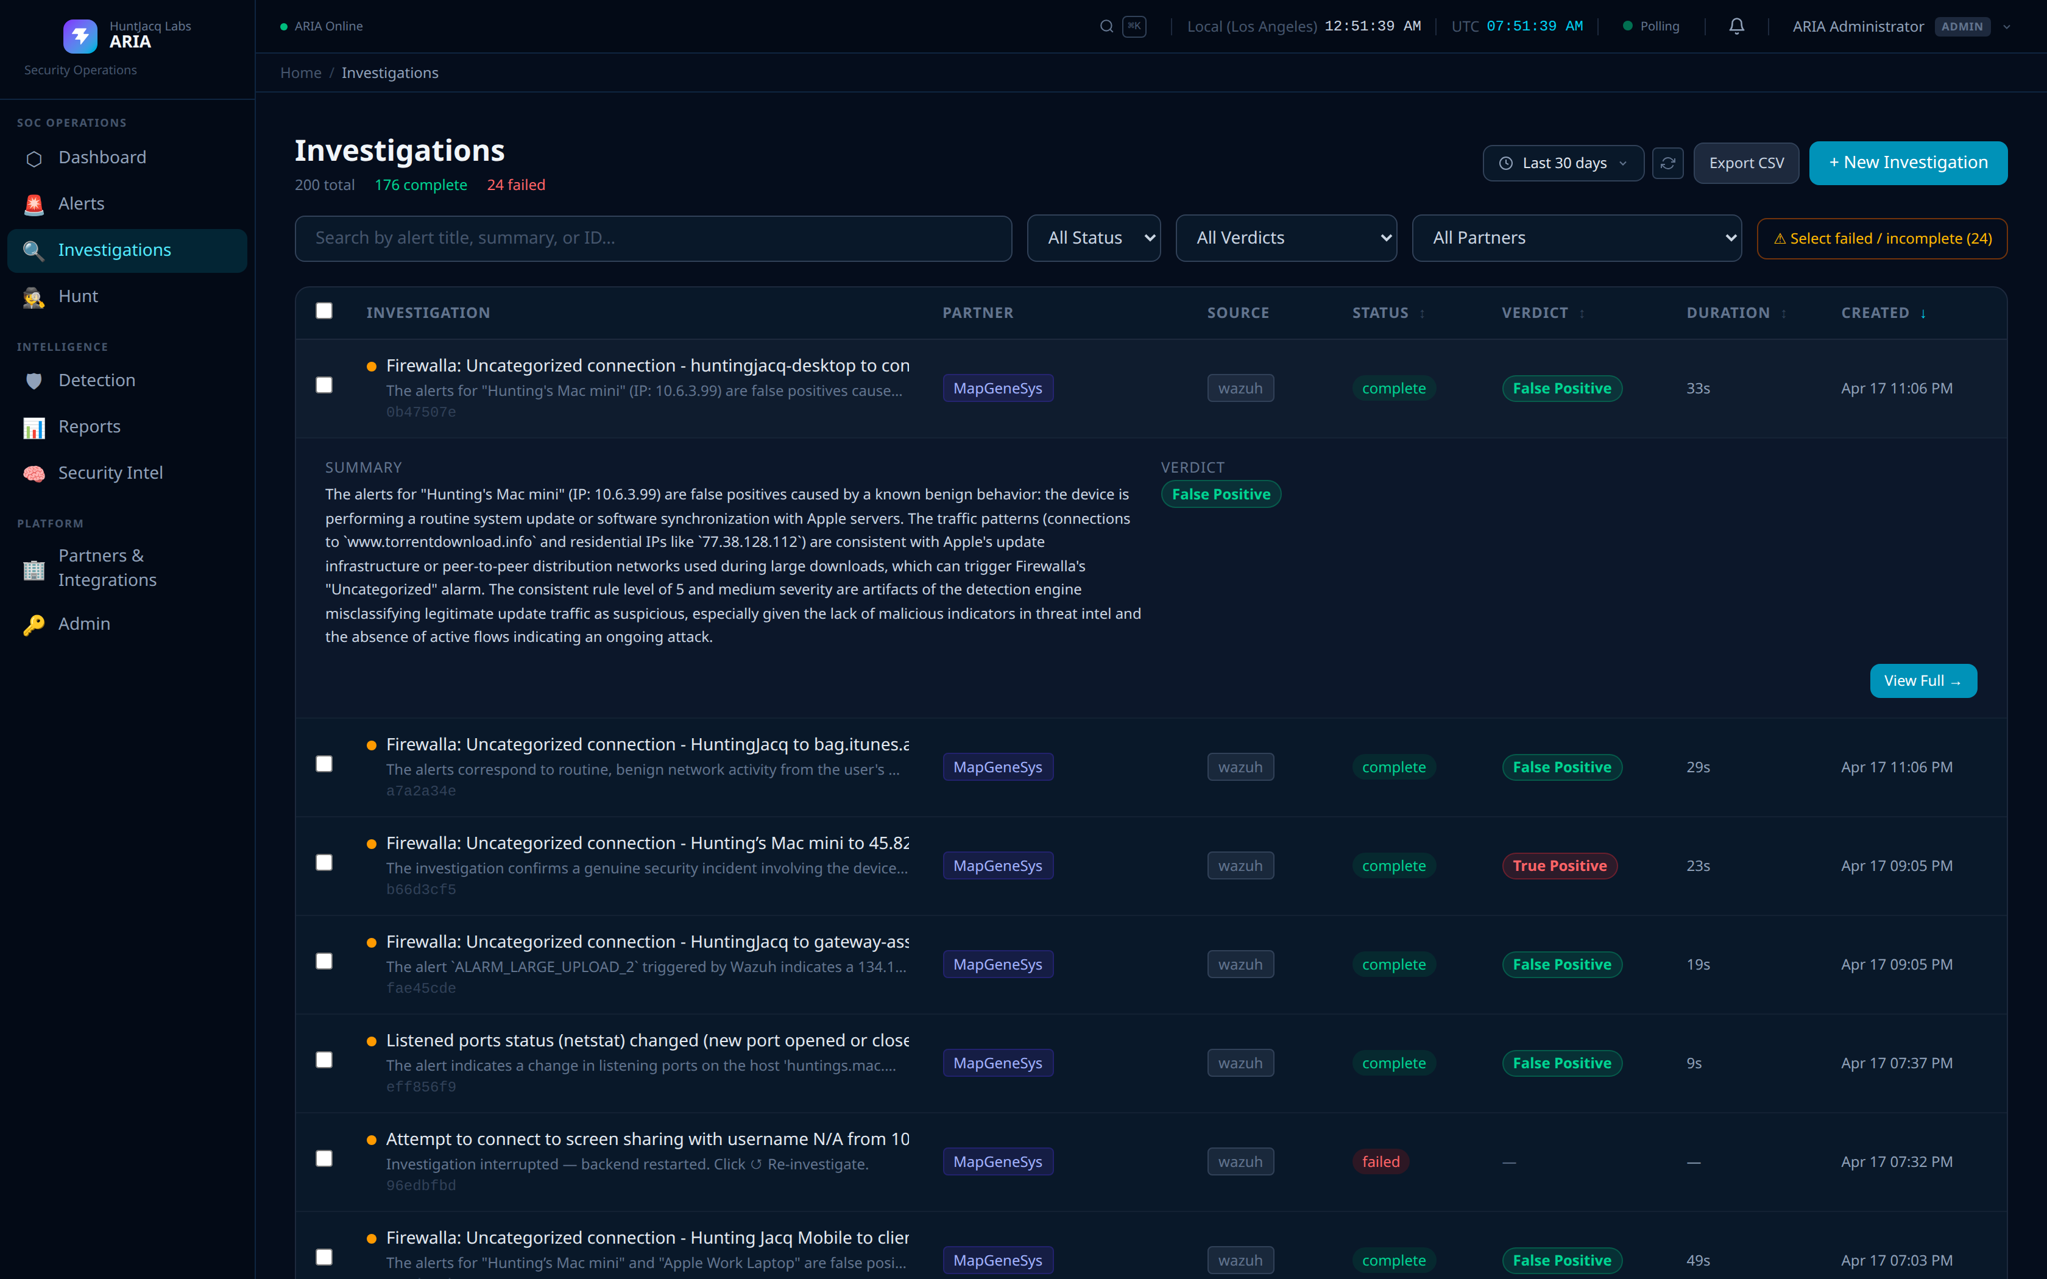2047x1279 pixels.
Task: Click the Dashboard hexagon icon
Action: [34, 158]
